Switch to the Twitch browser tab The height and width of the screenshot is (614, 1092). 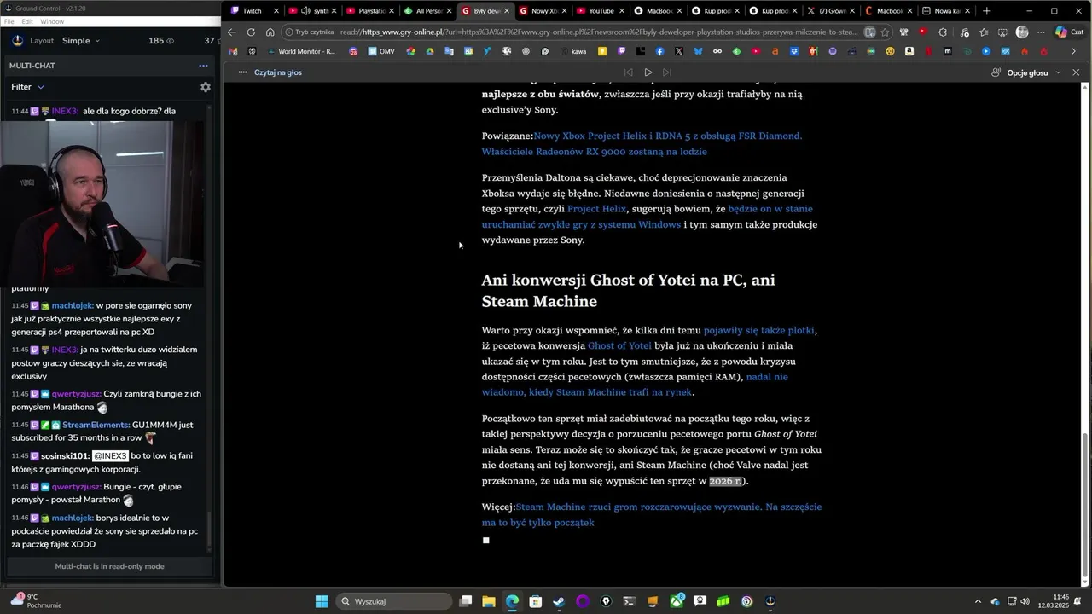[253, 11]
